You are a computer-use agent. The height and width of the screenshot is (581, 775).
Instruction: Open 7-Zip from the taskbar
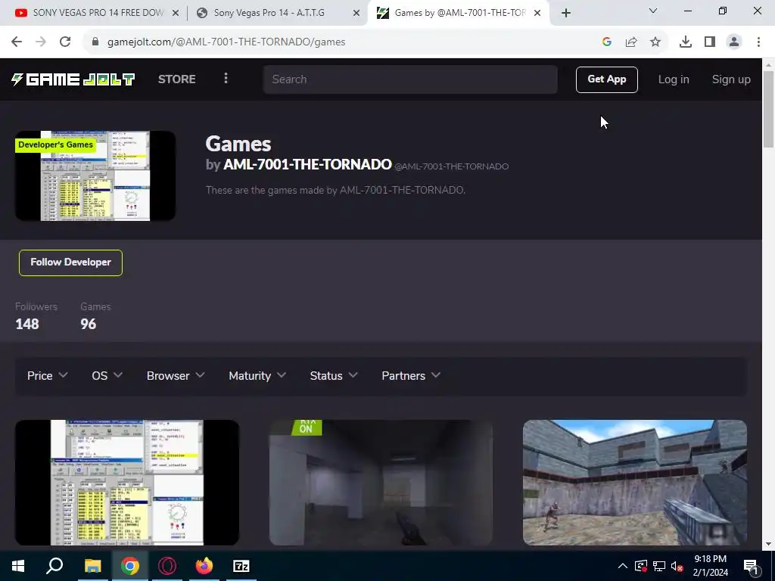[241, 566]
